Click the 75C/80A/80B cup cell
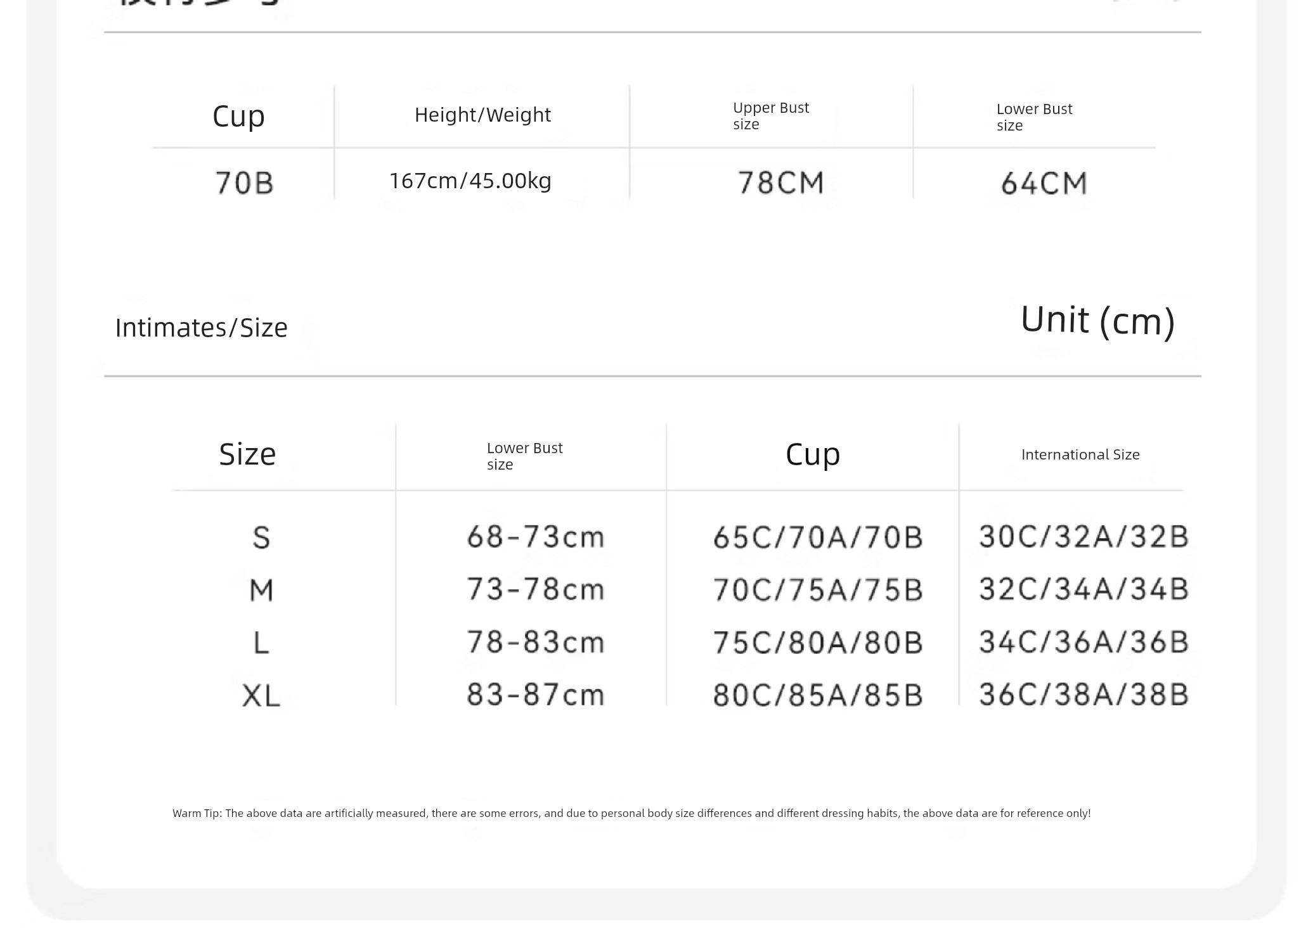 (x=818, y=643)
